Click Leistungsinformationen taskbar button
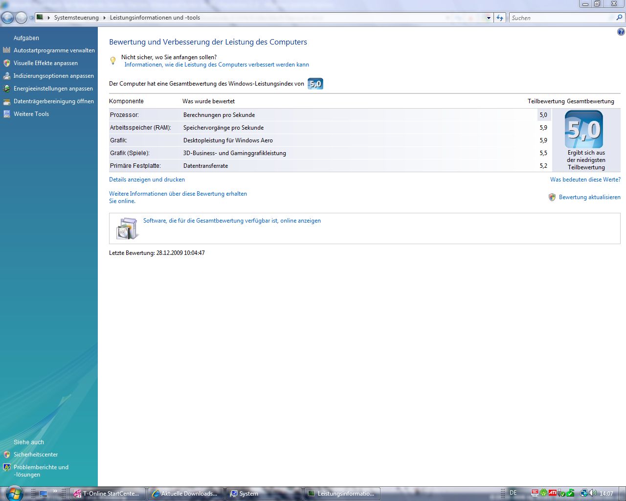 coord(342,494)
